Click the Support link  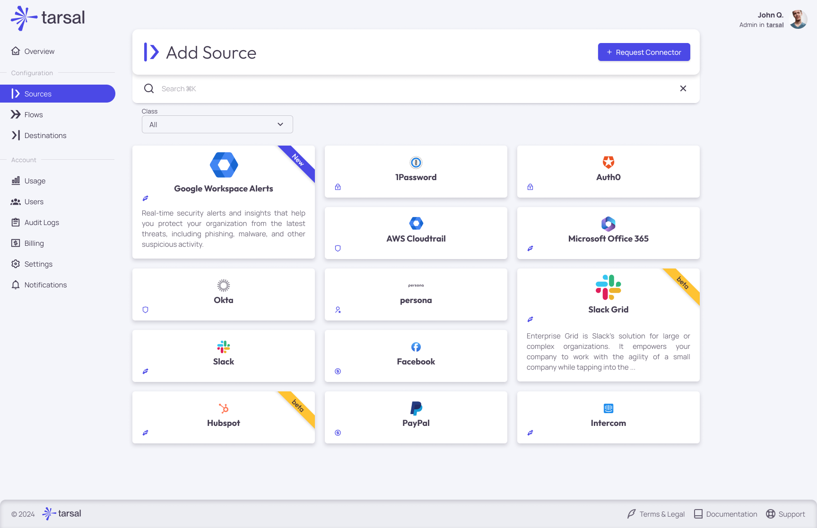tap(786, 514)
